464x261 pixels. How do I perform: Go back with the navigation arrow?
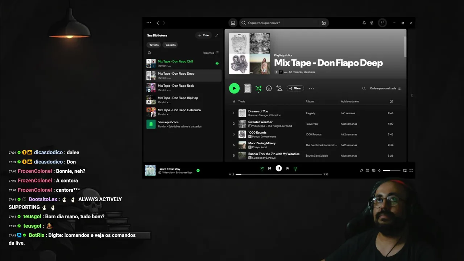point(158,23)
